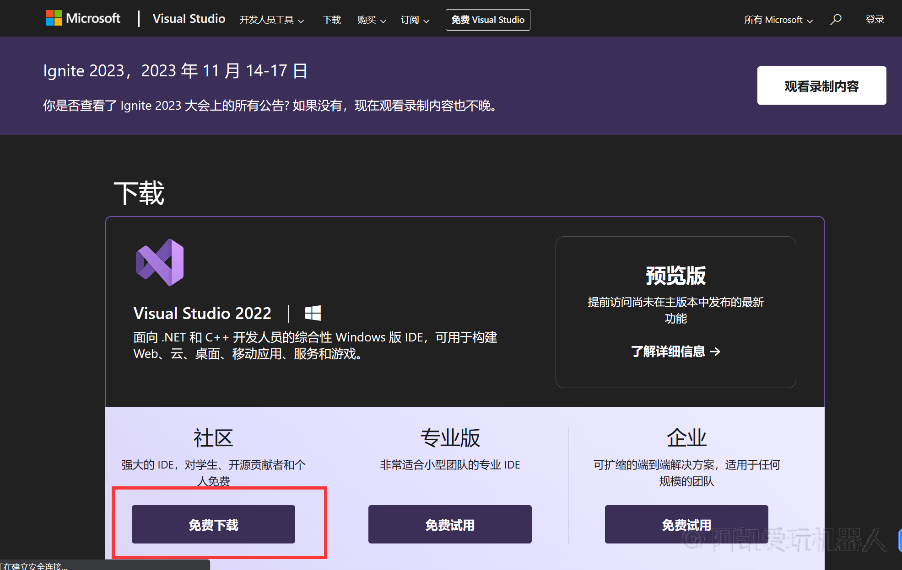Screen dimensions: 902x570
Task: Click the 专业版 edition heading
Action: (450, 438)
